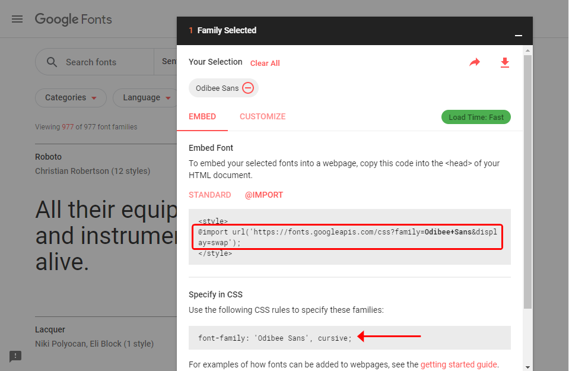
Task: Click the drawer vertical scrollbar thumb
Action: tap(527, 182)
